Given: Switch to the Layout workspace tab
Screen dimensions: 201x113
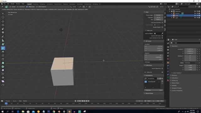Looking at the screenshot, I should click(29, 4).
